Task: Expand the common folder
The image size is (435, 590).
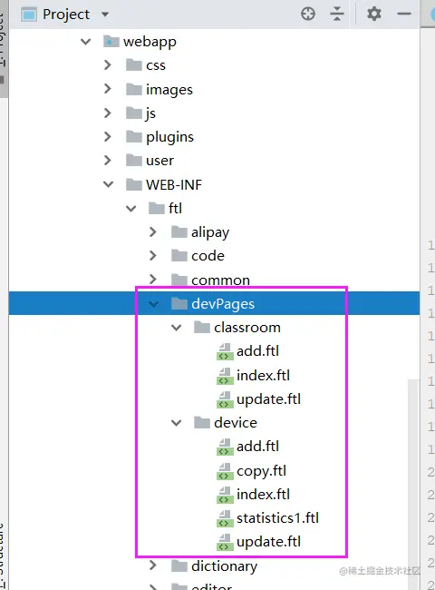Action: coord(153,280)
